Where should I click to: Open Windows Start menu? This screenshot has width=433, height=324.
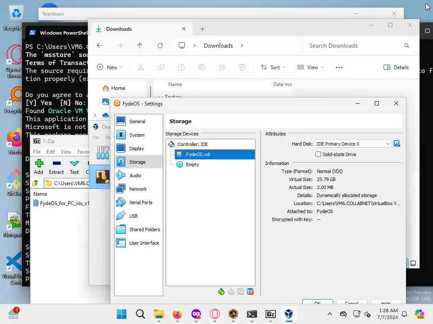pos(121,314)
